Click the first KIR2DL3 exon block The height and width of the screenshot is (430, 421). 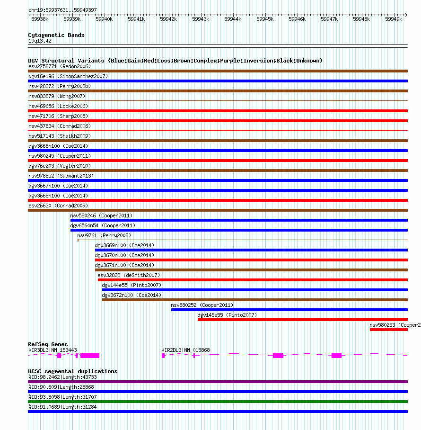point(163,356)
